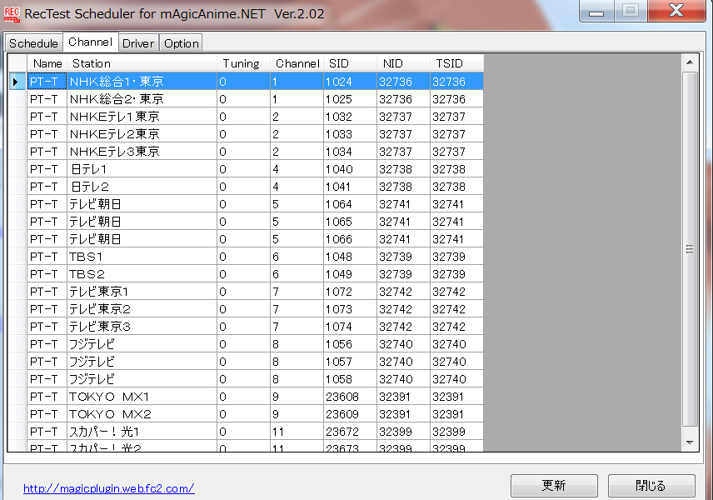This screenshot has height=500, width=713.
Task: Click the 閉じる close button
Action: (x=651, y=486)
